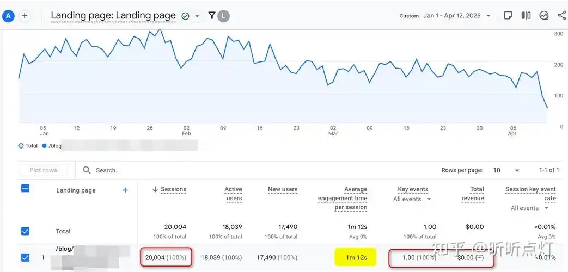Open the report filter funnel icon
This screenshot has width=568, height=272.
pos(212,16)
